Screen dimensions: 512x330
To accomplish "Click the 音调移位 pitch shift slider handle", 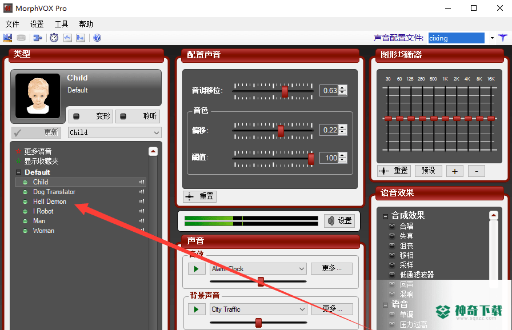I will click(285, 91).
